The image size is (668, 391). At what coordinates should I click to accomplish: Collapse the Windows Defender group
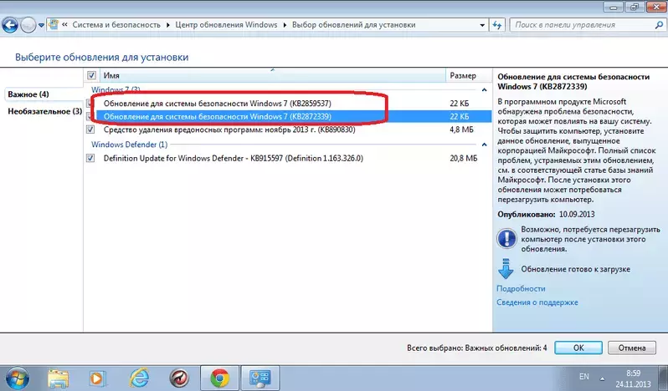(484, 145)
